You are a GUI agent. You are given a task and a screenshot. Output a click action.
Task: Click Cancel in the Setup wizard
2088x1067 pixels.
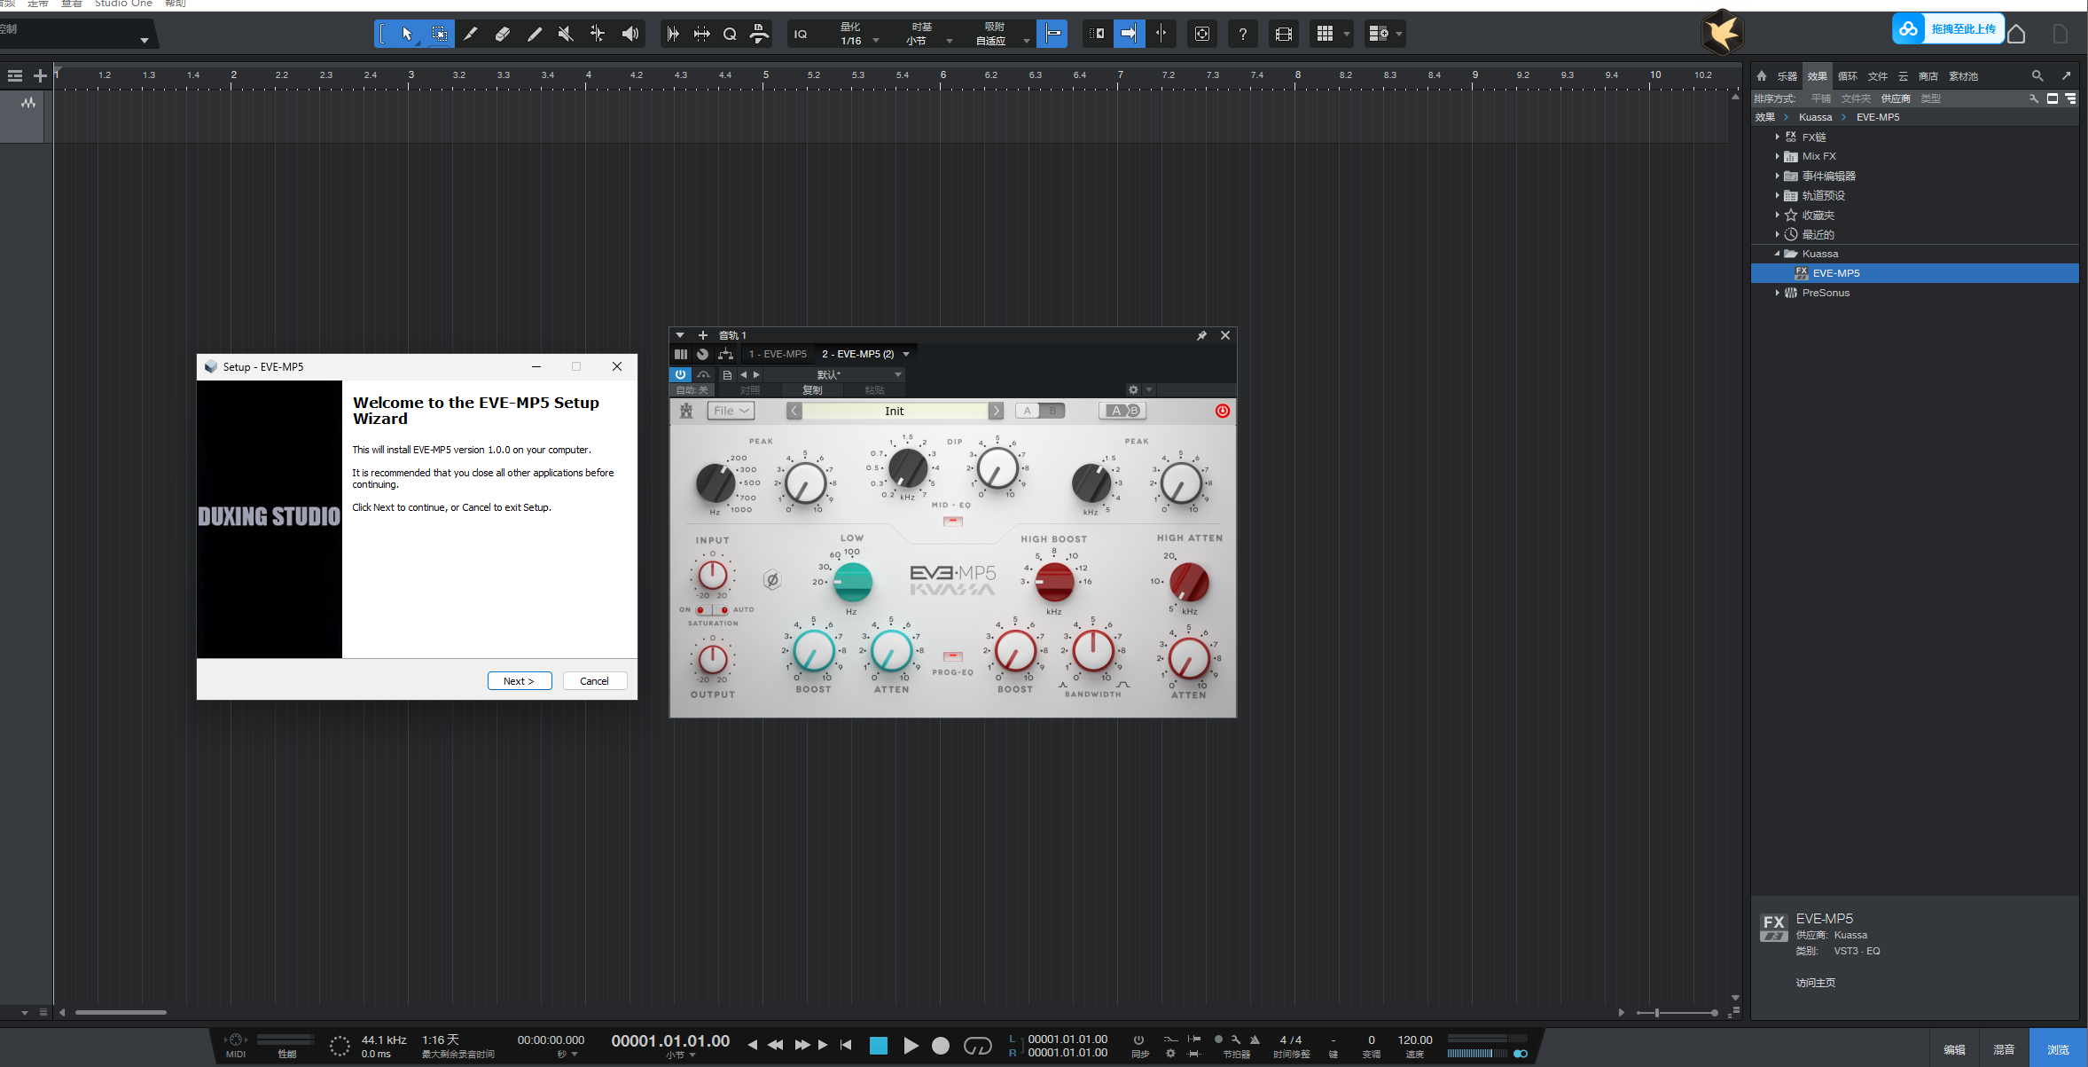point(594,681)
